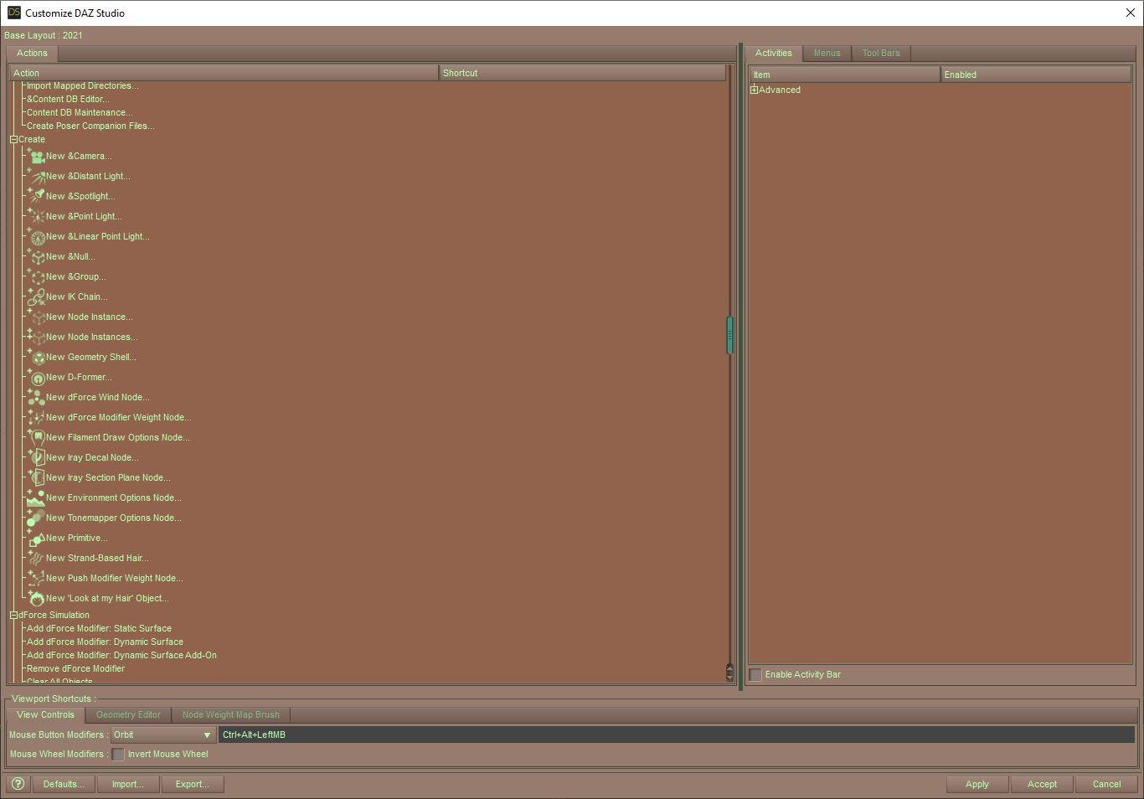Click the New Push Modifier Weight Node icon
This screenshot has height=799, width=1144.
click(36, 578)
